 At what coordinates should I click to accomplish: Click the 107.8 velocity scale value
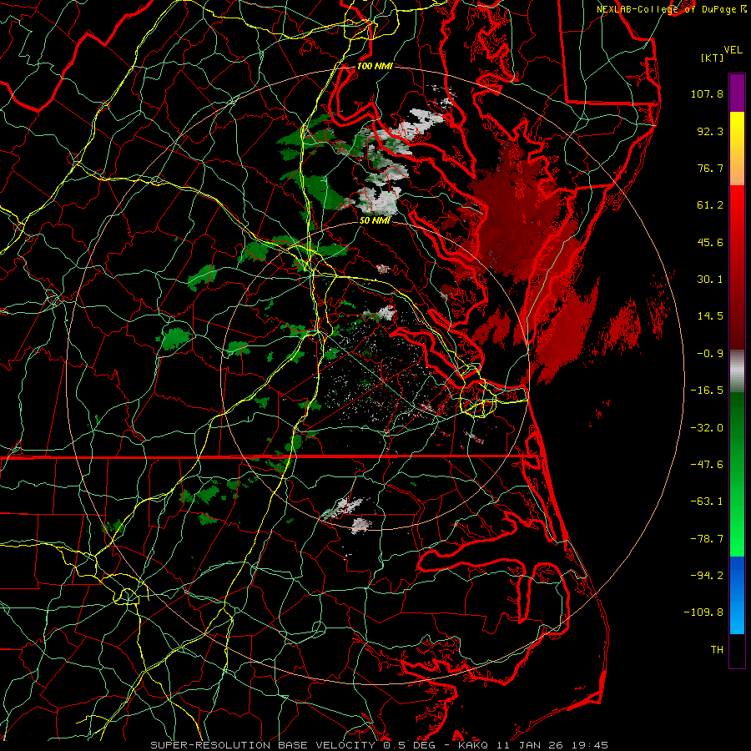707,93
